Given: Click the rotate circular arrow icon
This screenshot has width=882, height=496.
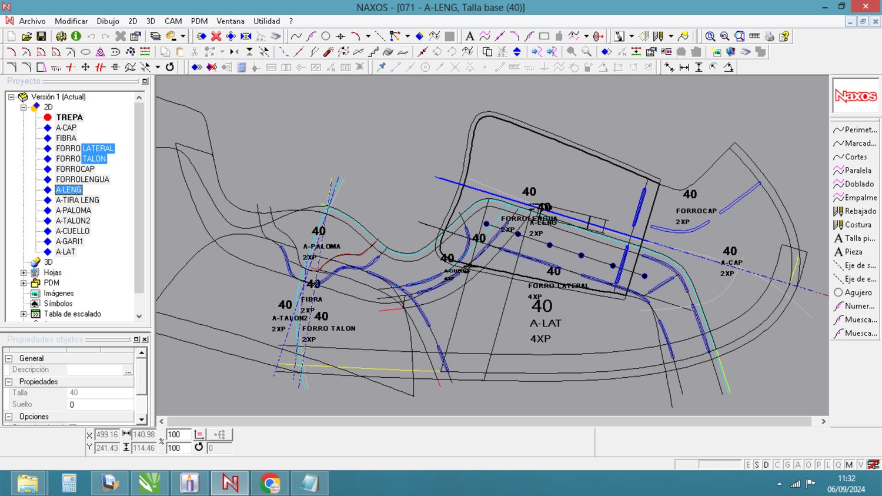Looking at the screenshot, I should click(170, 67).
